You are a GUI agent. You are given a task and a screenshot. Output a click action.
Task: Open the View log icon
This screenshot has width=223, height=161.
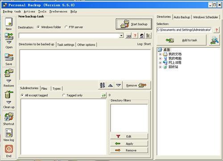pos(9,133)
